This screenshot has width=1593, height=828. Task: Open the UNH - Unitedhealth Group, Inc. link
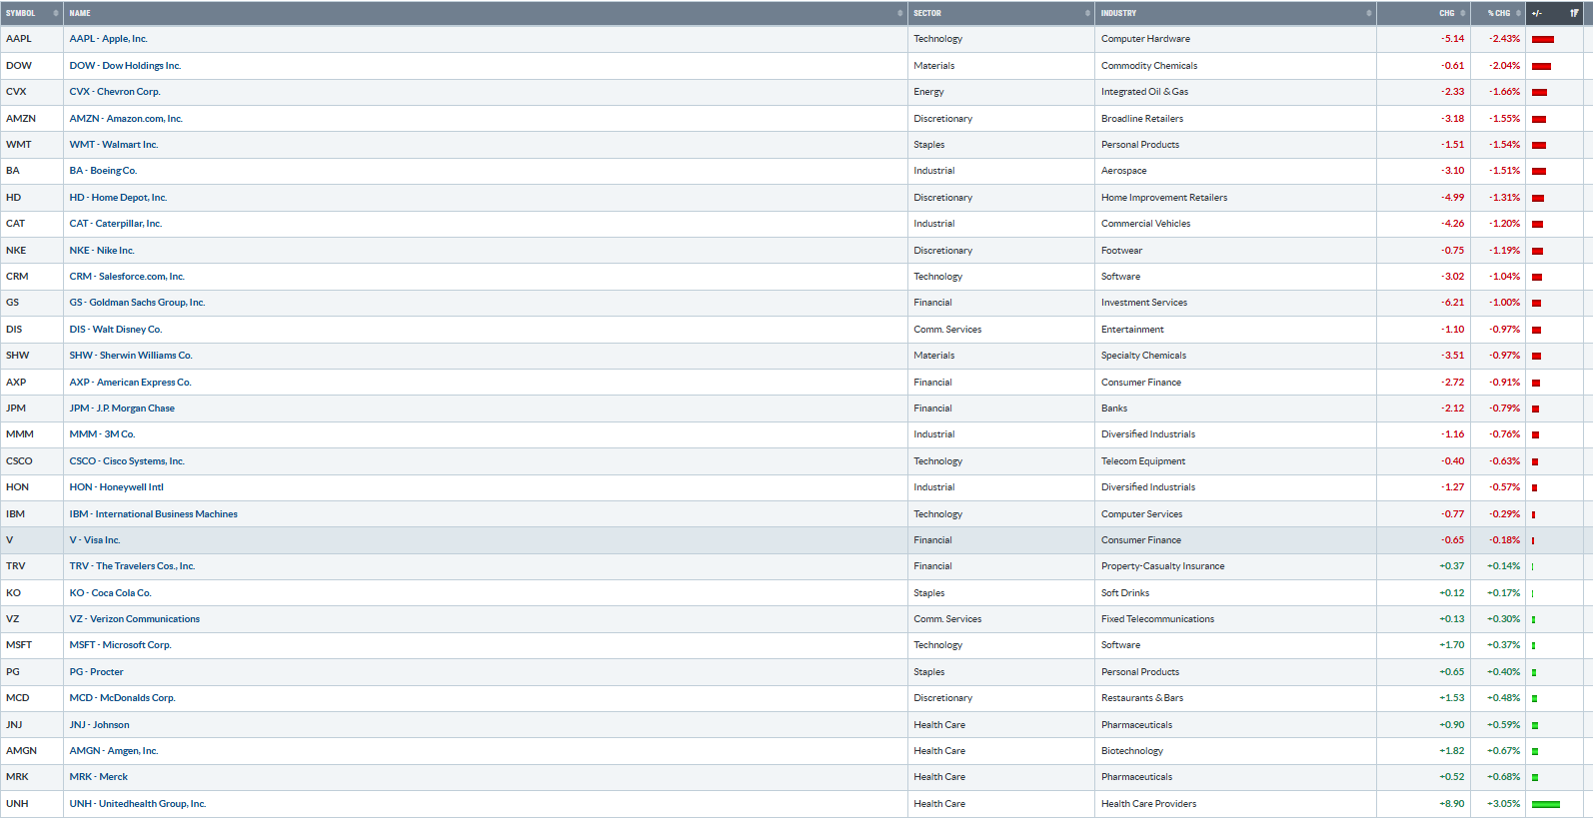(x=137, y=804)
